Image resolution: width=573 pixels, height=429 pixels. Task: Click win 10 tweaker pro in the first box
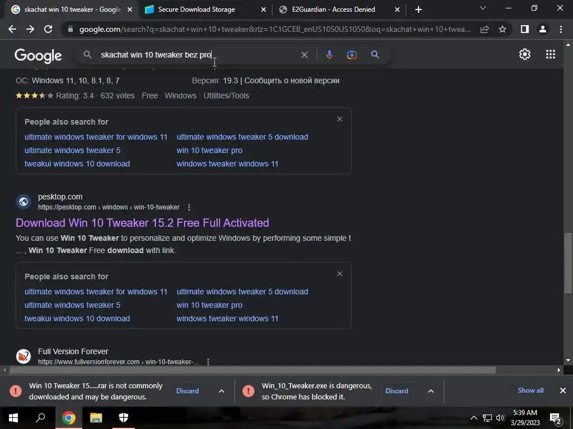[209, 150]
